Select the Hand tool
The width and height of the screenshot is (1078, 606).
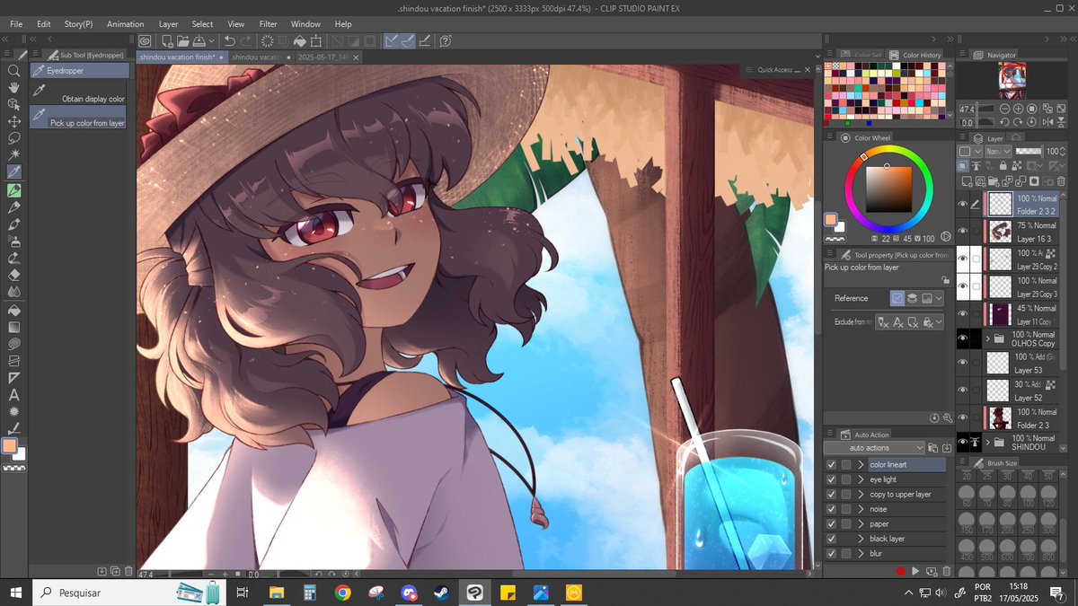coord(13,87)
